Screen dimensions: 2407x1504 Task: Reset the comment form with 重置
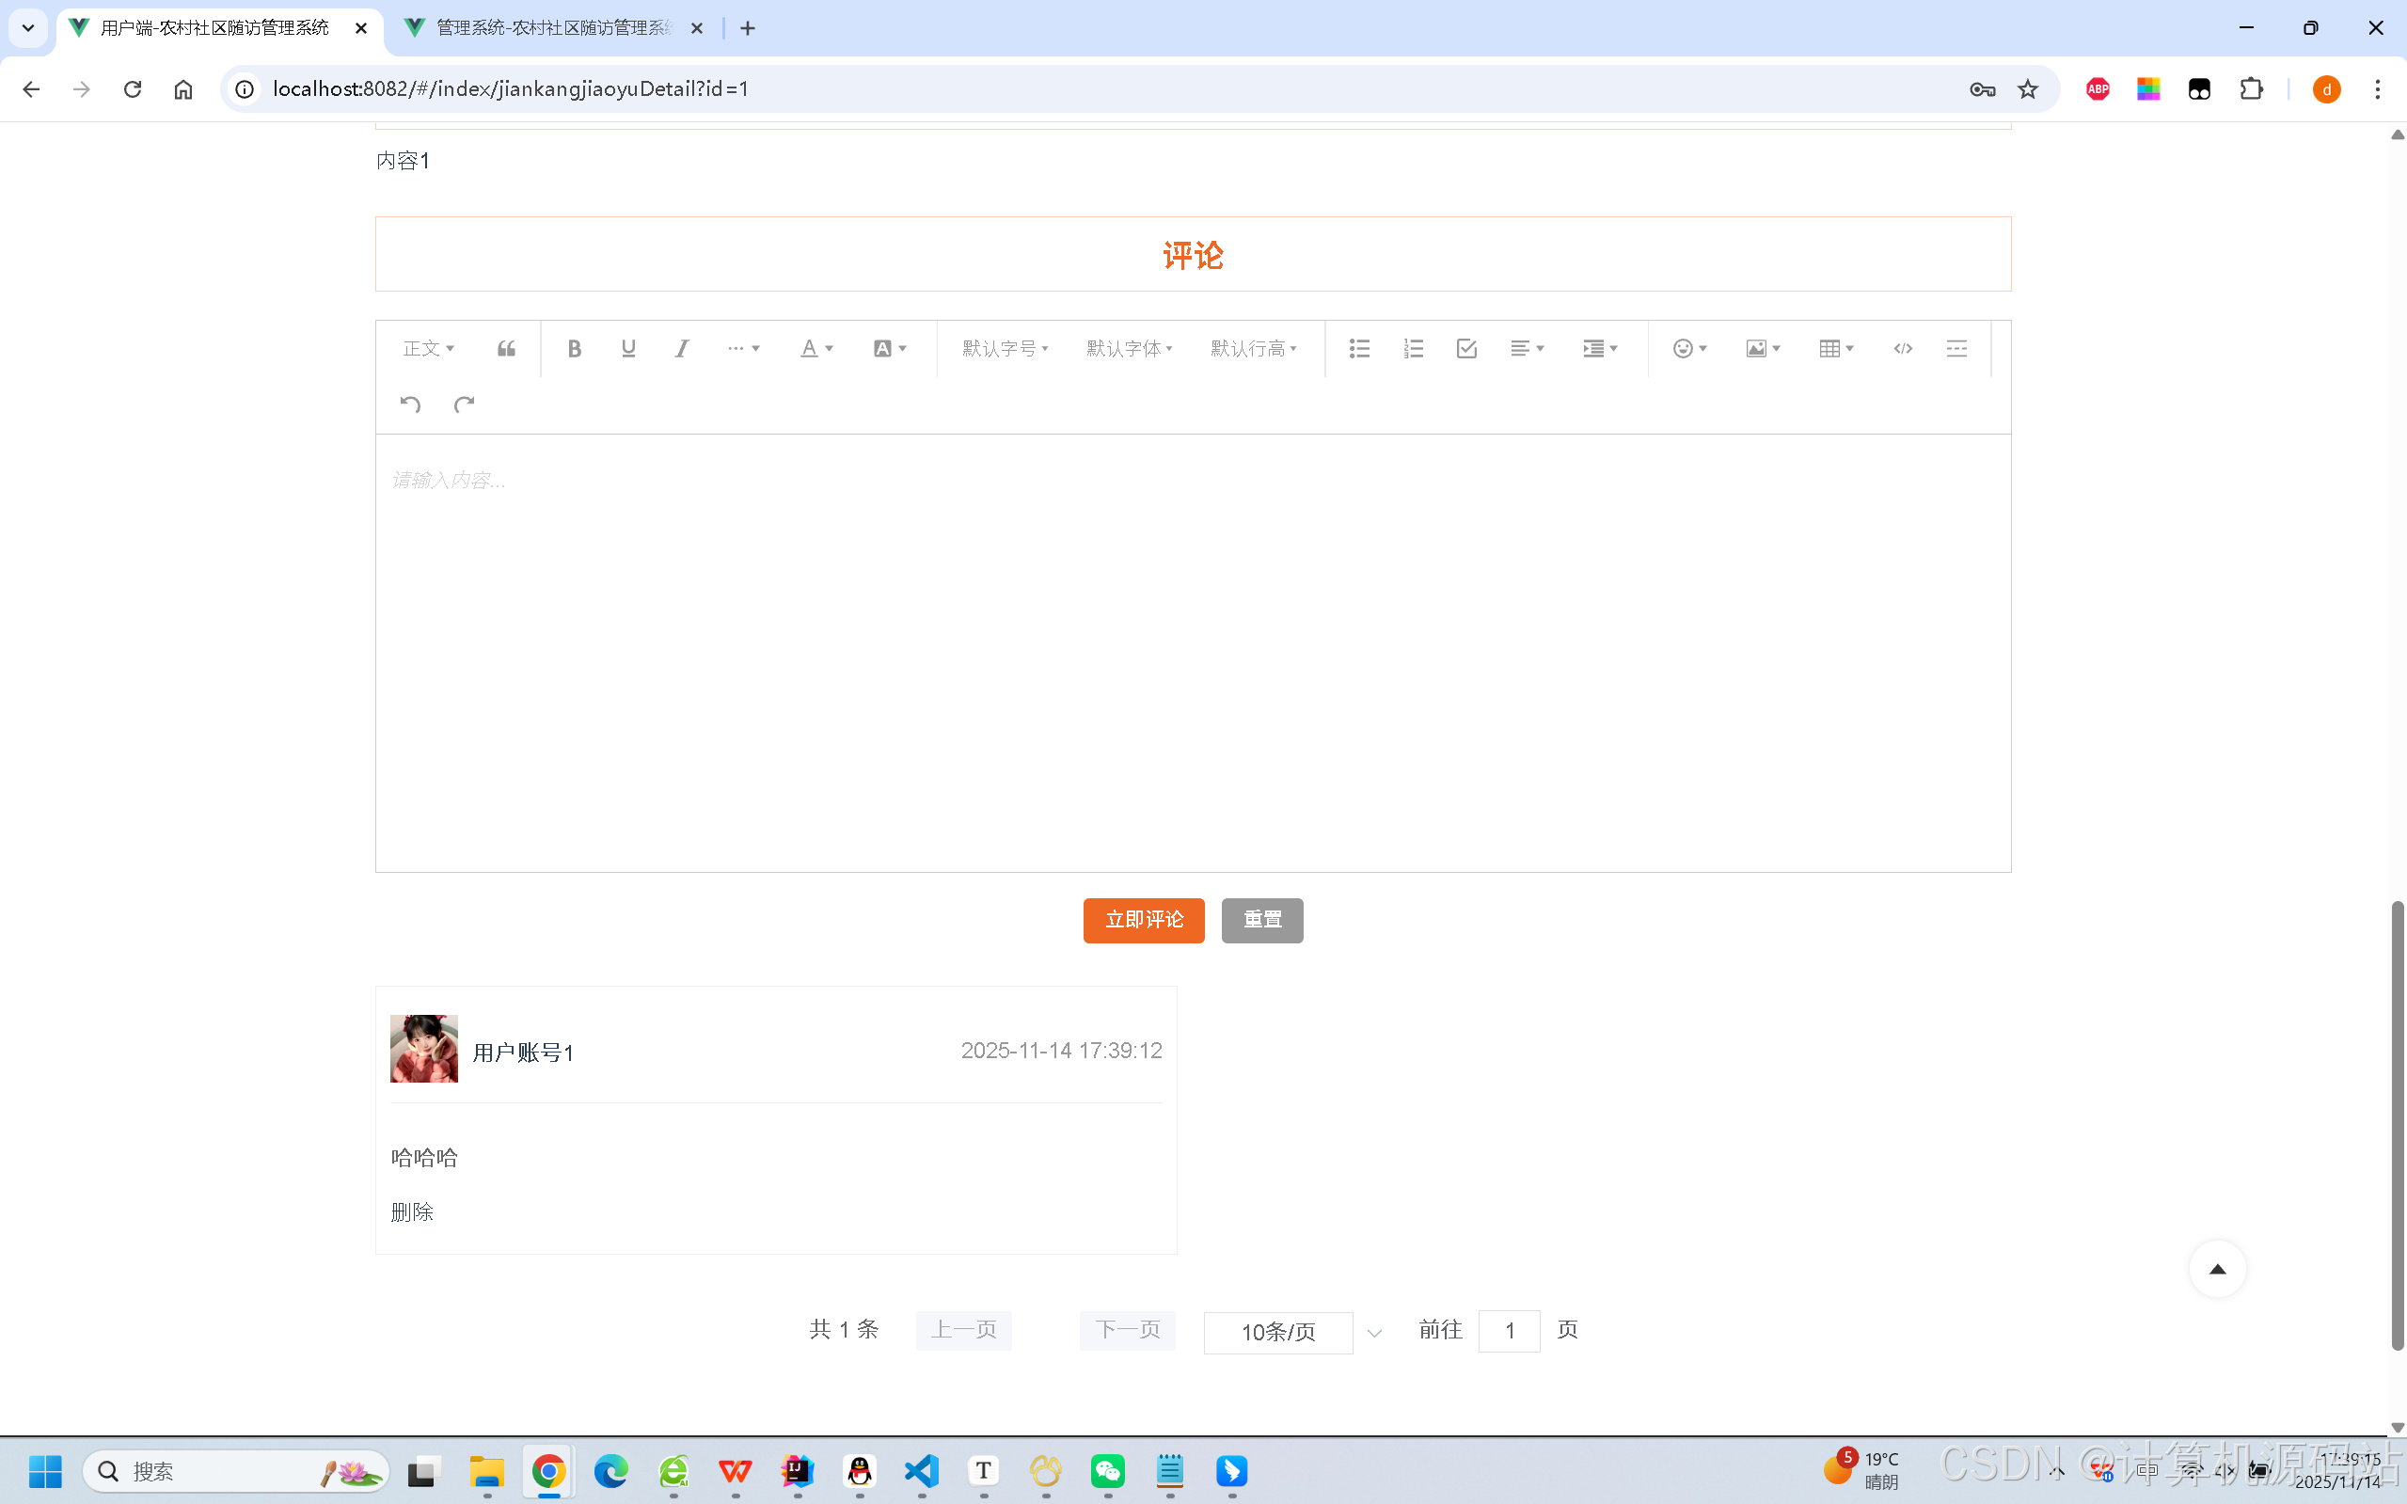pyautogui.click(x=1262, y=920)
